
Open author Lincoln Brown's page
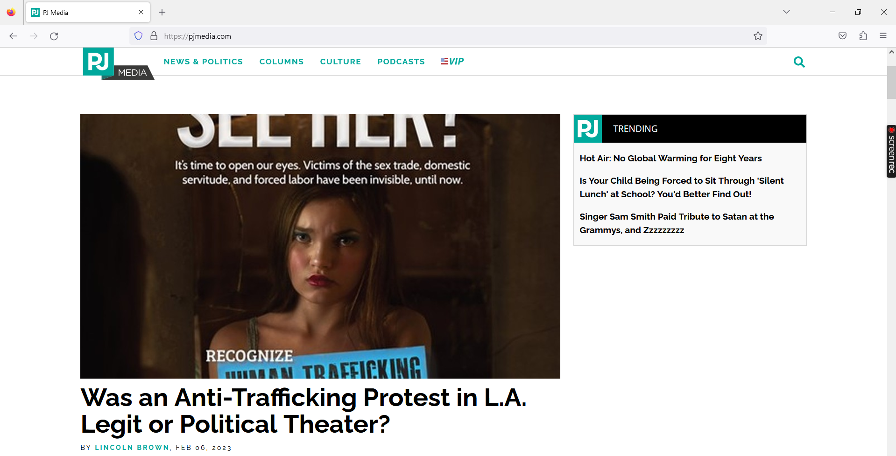coord(132,448)
